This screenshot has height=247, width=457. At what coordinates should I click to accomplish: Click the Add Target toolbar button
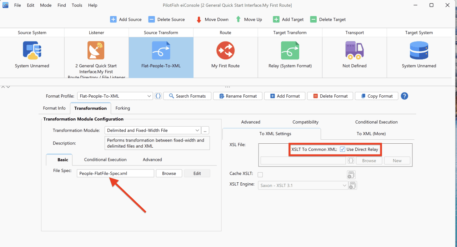click(x=288, y=20)
